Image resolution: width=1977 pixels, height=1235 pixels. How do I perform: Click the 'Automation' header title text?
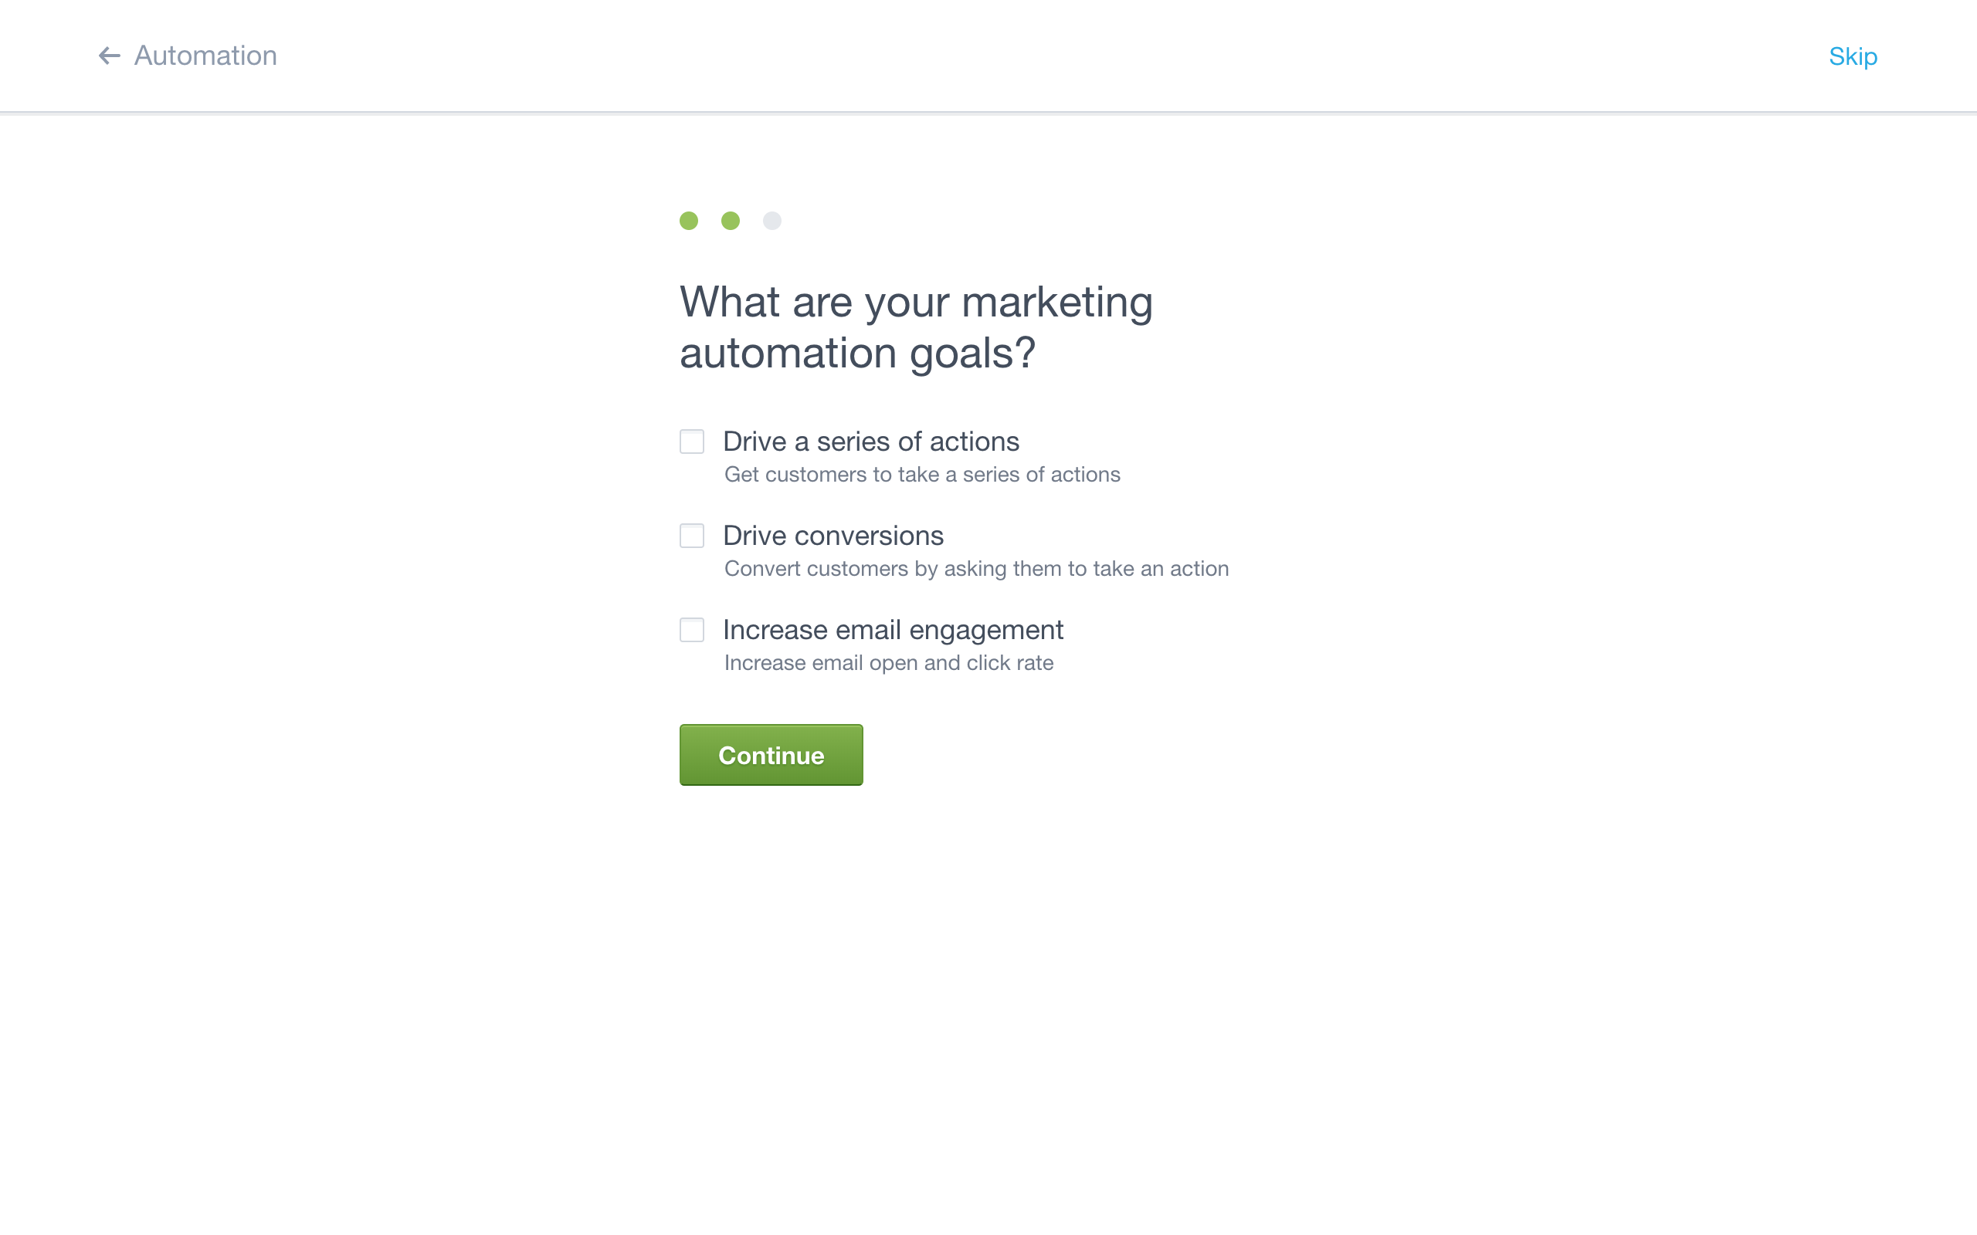click(x=205, y=56)
